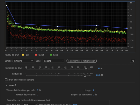Click the reset curve icon button

[133, 61]
